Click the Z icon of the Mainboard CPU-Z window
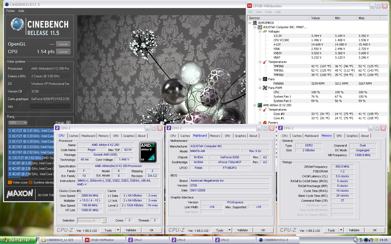 tap(169, 128)
